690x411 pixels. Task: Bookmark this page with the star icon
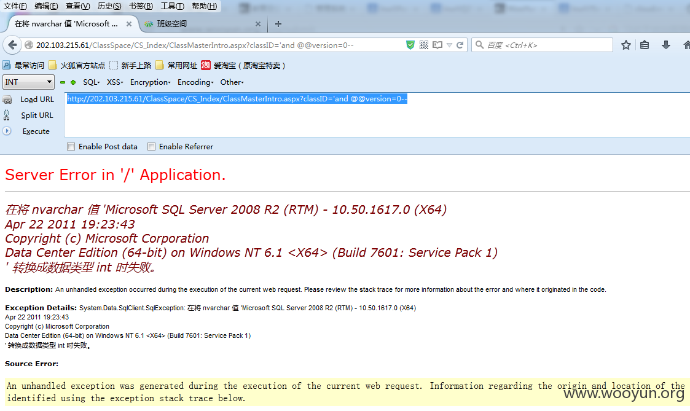click(625, 45)
